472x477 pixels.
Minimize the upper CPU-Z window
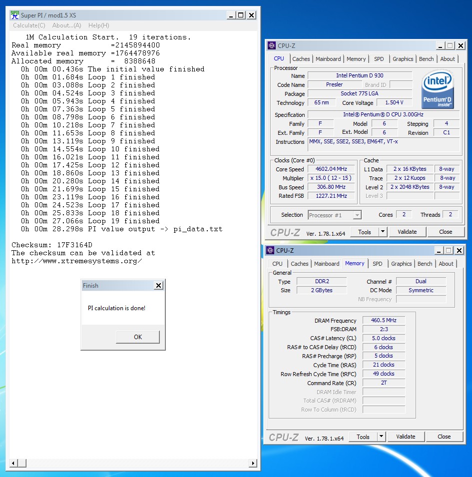(x=440, y=46)
